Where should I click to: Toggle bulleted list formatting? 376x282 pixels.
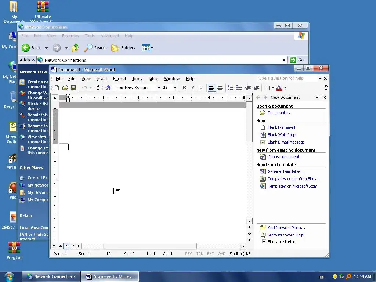[x=239, y=88]
